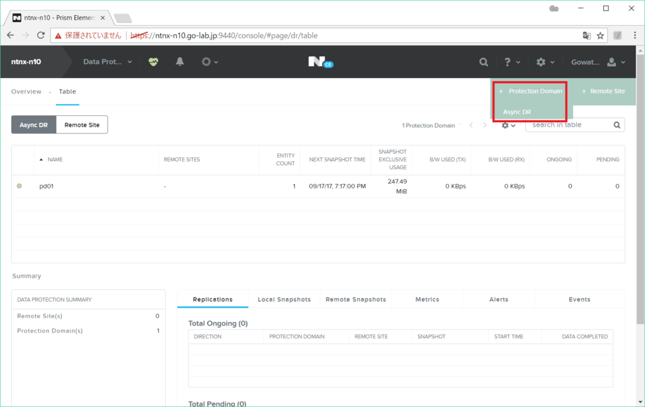Reload the page with refresh icon

click(41, 35)
